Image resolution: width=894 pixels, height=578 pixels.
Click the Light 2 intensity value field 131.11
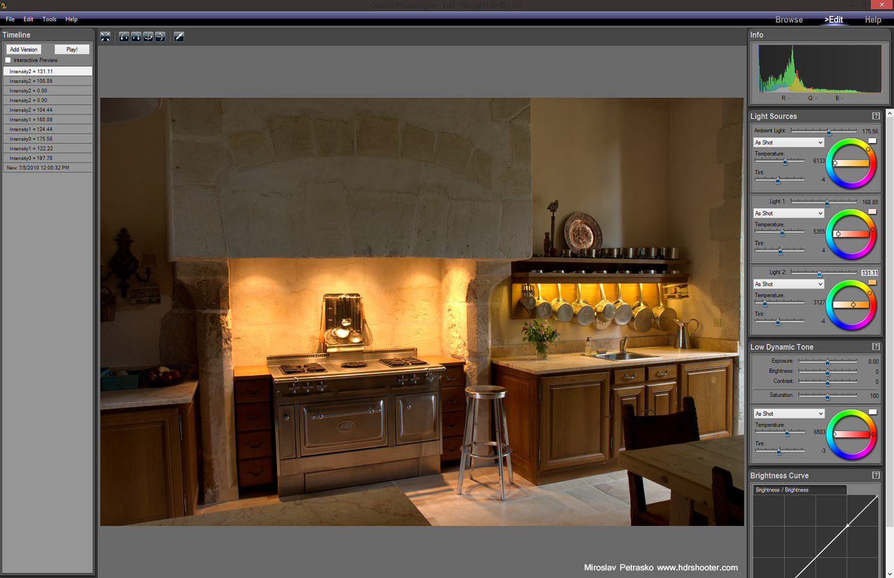coord(870,273)
